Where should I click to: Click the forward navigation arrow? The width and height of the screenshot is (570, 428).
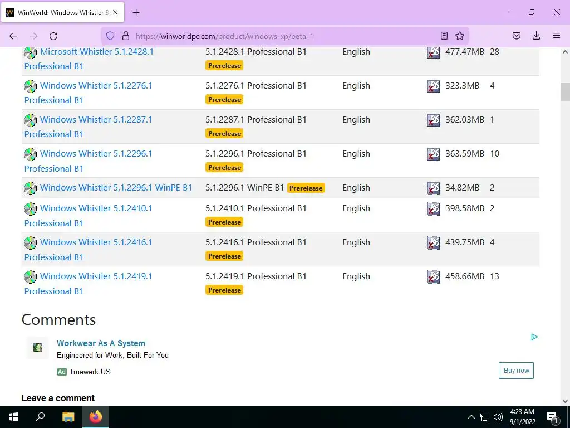click(x=33, y=36)
